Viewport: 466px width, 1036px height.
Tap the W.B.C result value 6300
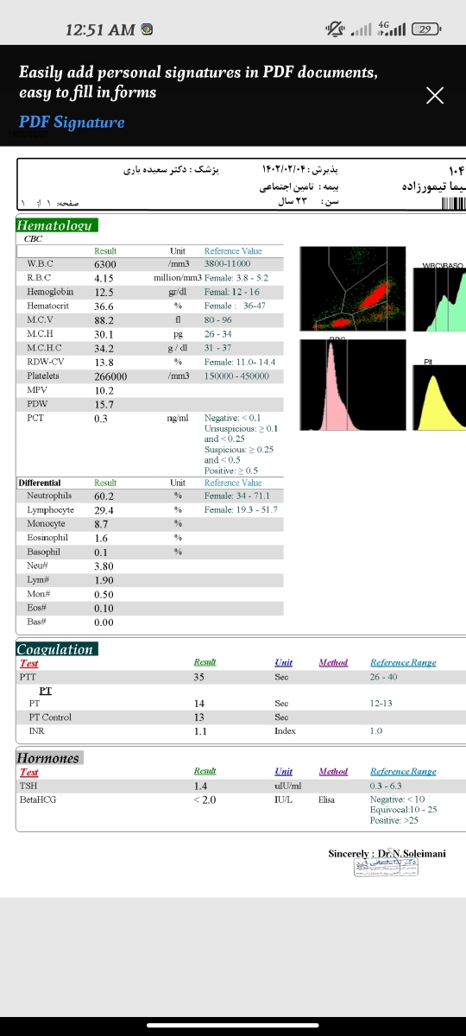[x=105, y=264]
